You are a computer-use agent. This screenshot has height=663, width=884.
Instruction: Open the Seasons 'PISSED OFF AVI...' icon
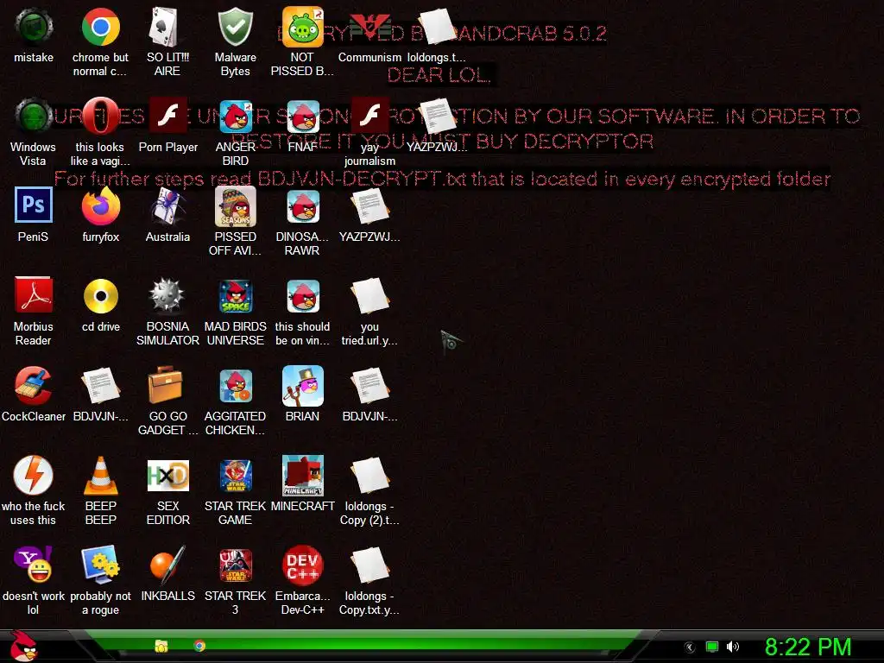(235, 206)
